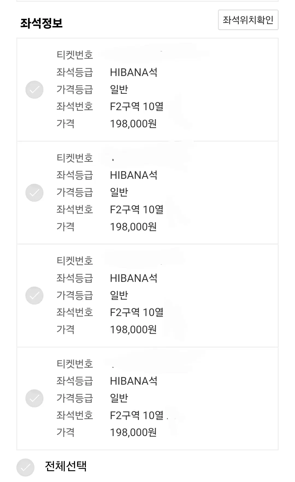Click 일반 price grade in third ticket
This screenshot has height=482, width=295.
pos(119,295)
